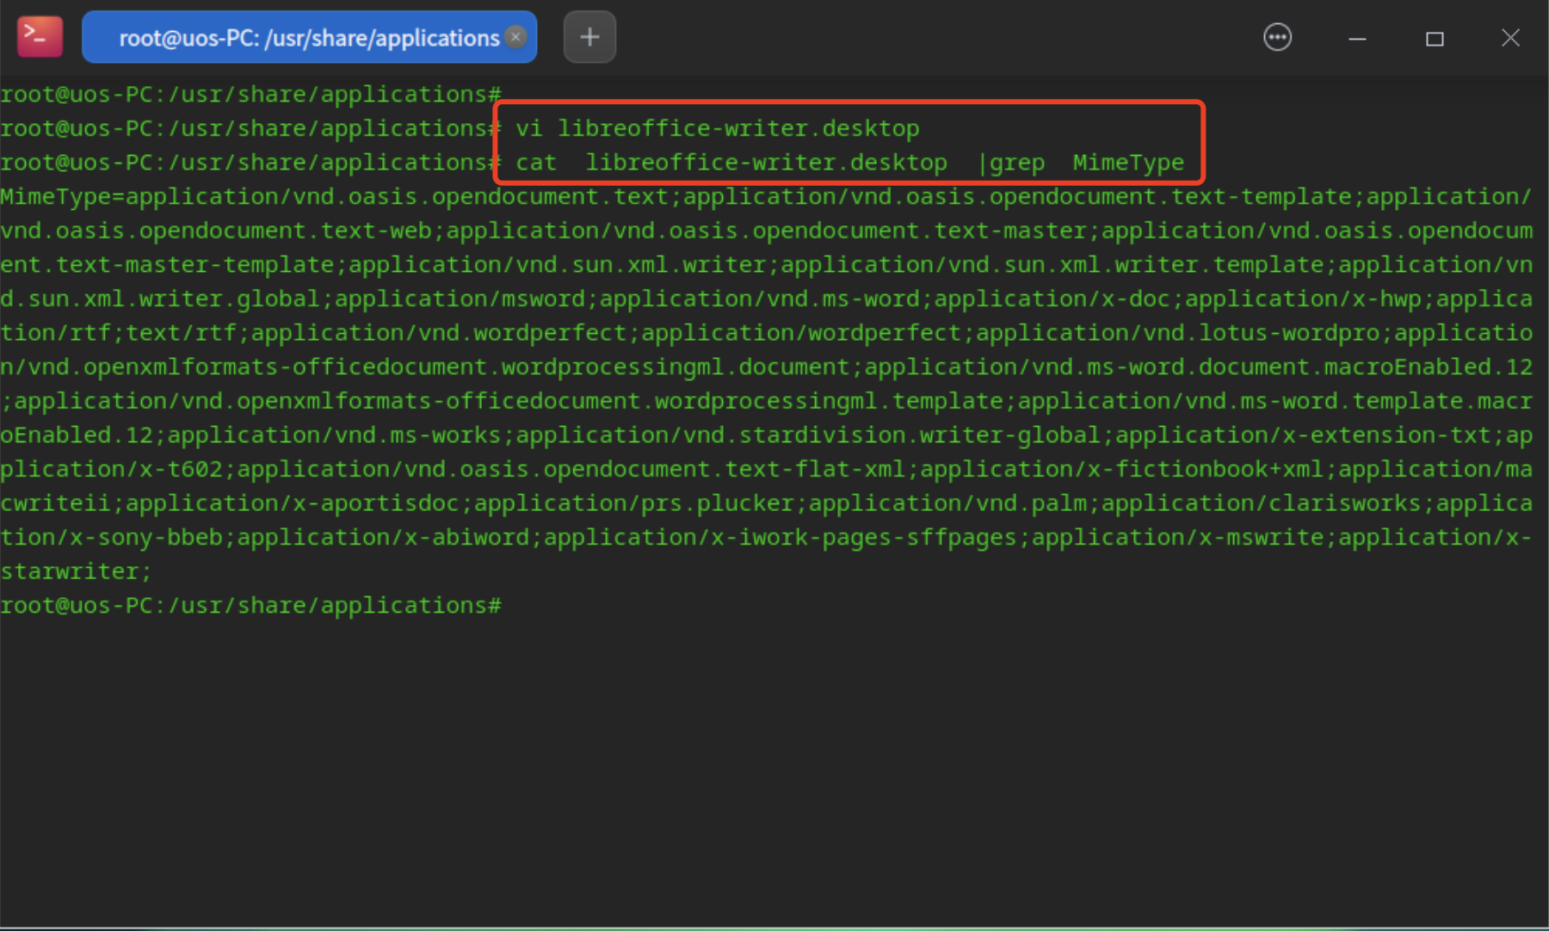Add a new terminal tab with plus button
1549x931 pixels.
pyautogui.click(x=589, y=37)
